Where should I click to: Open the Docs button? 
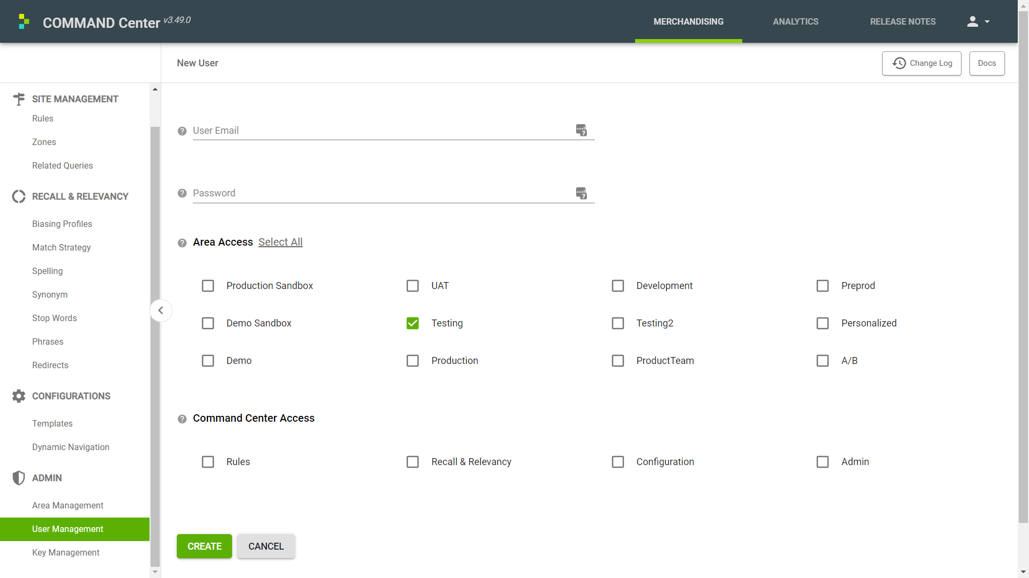pyautogui.click(x=987, y=63)
